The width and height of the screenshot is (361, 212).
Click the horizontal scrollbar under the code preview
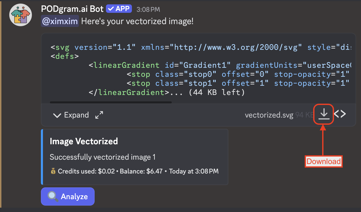(111, 102)
